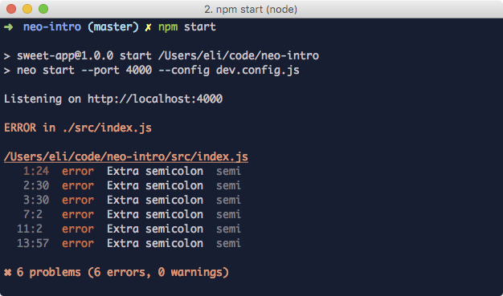Click the 2:30 error location
The width and height of the screenshot is (503, 296).
[36, 186]
